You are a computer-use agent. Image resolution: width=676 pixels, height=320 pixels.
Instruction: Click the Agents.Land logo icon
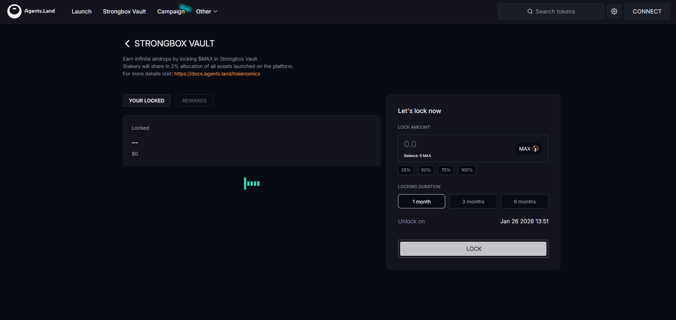tap(15, 11)
